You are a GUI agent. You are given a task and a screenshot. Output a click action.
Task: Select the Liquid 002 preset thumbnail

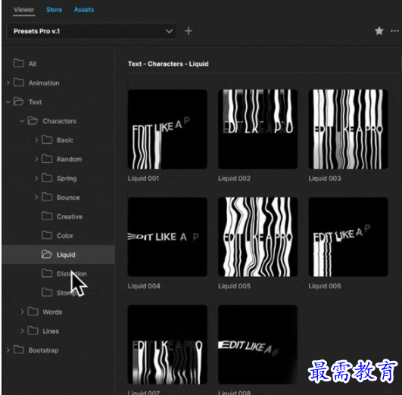tap(257, 129)
